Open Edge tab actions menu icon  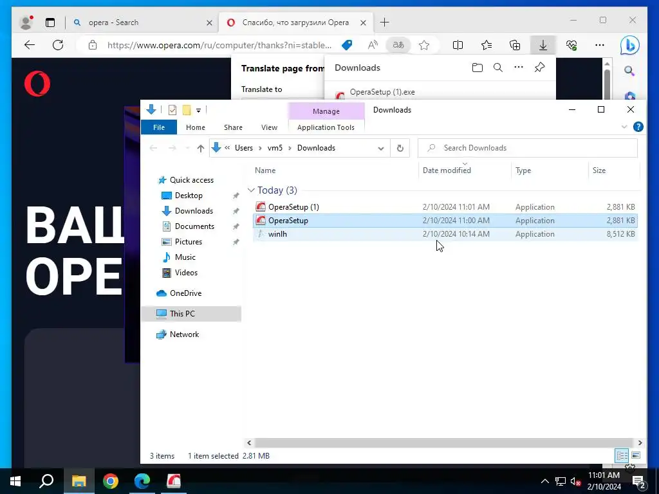[x=50, y=23]
